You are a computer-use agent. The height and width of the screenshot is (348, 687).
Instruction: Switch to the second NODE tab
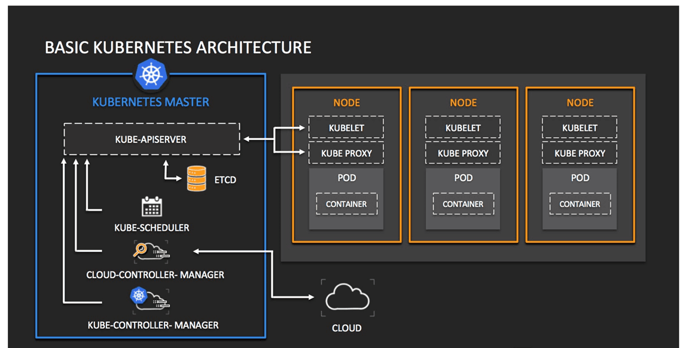click(462, 102)
